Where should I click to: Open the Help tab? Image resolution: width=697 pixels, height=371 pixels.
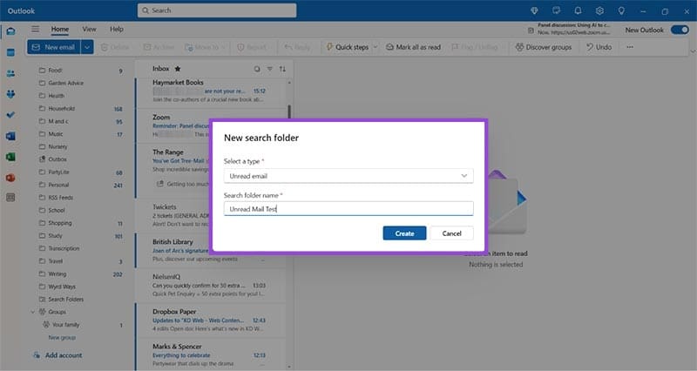click(116, 29)
